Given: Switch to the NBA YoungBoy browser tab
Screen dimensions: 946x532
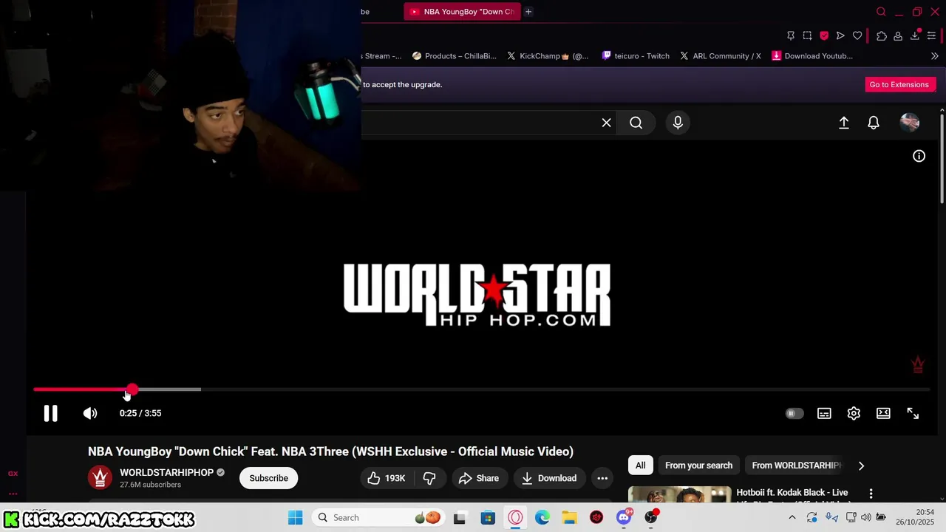Looking at the screenshot, I should click(x=462, y=11).
